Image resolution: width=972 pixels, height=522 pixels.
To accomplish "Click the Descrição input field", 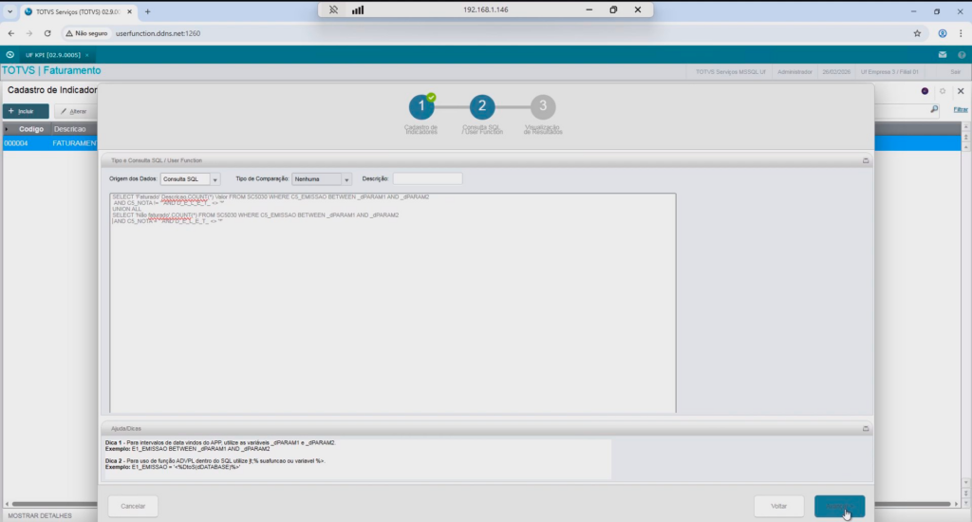I will (427, 178).
